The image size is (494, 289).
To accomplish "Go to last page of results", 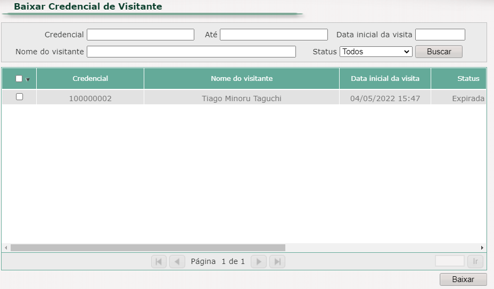I will click(x=277, y=261).
